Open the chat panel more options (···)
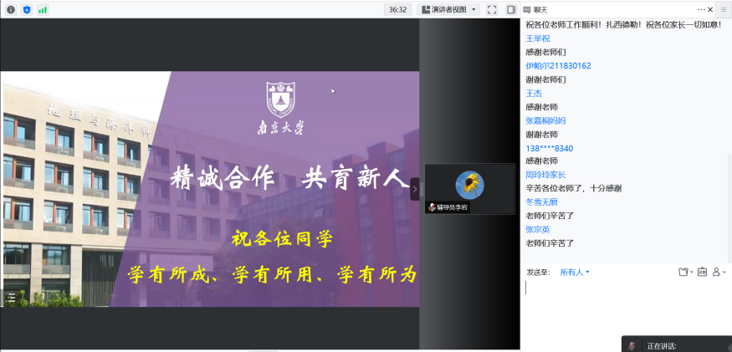Screen dimensions: 732x352 pos(701,9)
